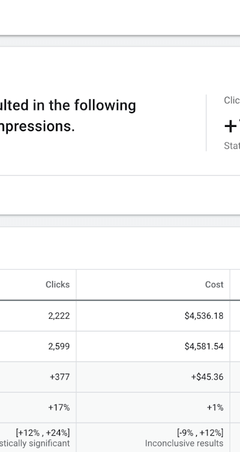Image resolution: width=240 pixels, height=452 pixels.
Task: Click the +17% clicks change cell
Action: (x=59, y=407)
